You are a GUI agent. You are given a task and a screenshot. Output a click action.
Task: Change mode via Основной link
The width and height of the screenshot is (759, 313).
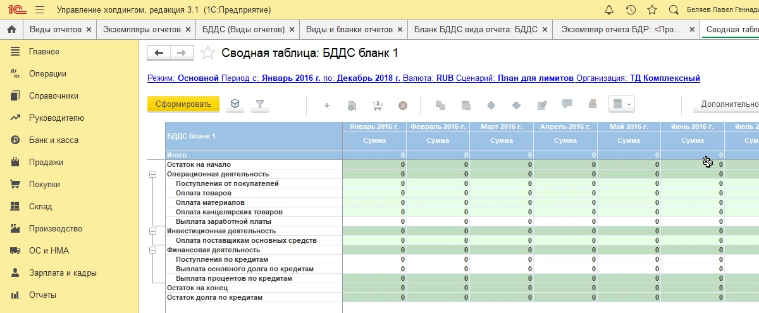click(x=198, y=78)
